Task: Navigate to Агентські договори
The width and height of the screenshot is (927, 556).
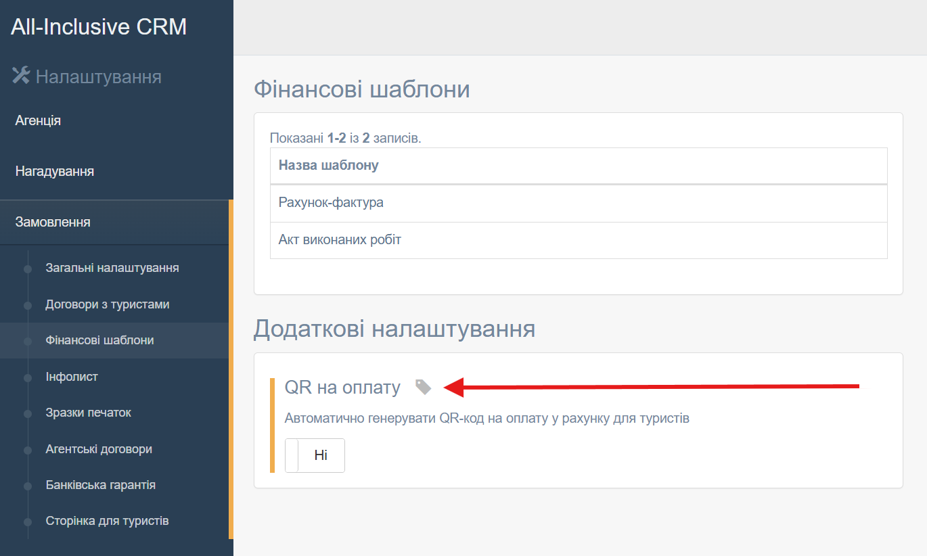Action: (x=99, y=449)
